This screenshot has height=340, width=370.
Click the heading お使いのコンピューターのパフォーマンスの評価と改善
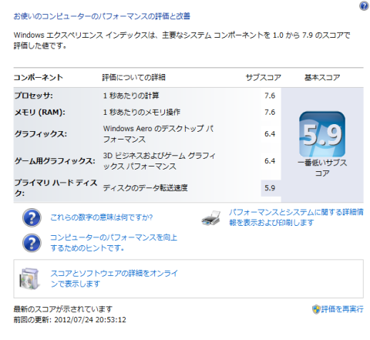click(x=102, y=16)
